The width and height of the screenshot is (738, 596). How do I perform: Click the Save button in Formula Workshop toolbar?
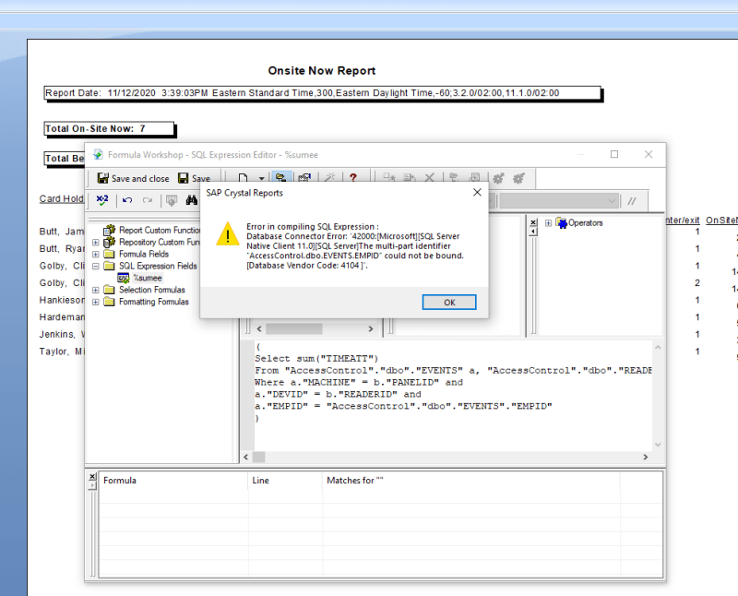pyautogui.click(x=194, y=178)
